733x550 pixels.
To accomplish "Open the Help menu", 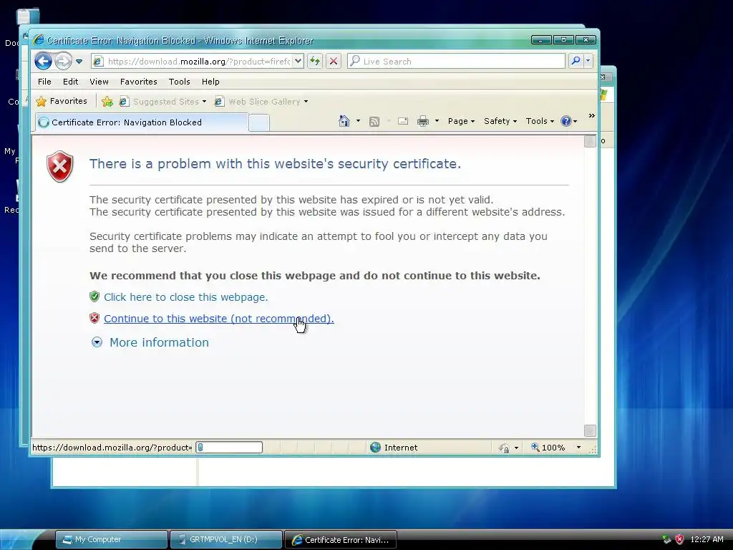I will point(210,82).
